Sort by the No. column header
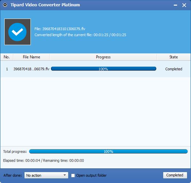The width and height of the screenshot is (191, 183). point(7,57)
